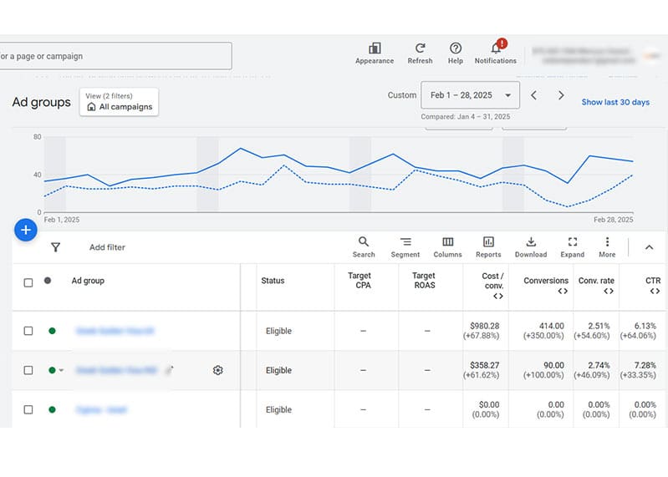Click the 6.13% CTR cell
The height and width of the screenshot is (477, 668).
coord(645,326)
